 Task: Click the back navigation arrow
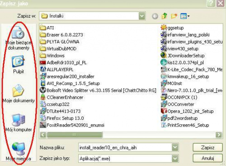[x=155, y=16]
